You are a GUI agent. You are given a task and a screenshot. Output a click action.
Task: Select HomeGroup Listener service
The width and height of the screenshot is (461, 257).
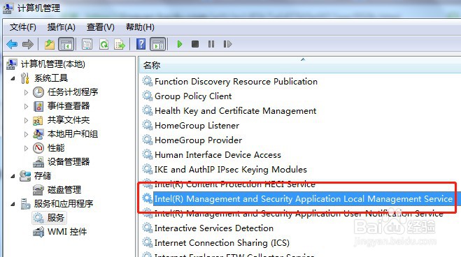[x=197, y=125]
